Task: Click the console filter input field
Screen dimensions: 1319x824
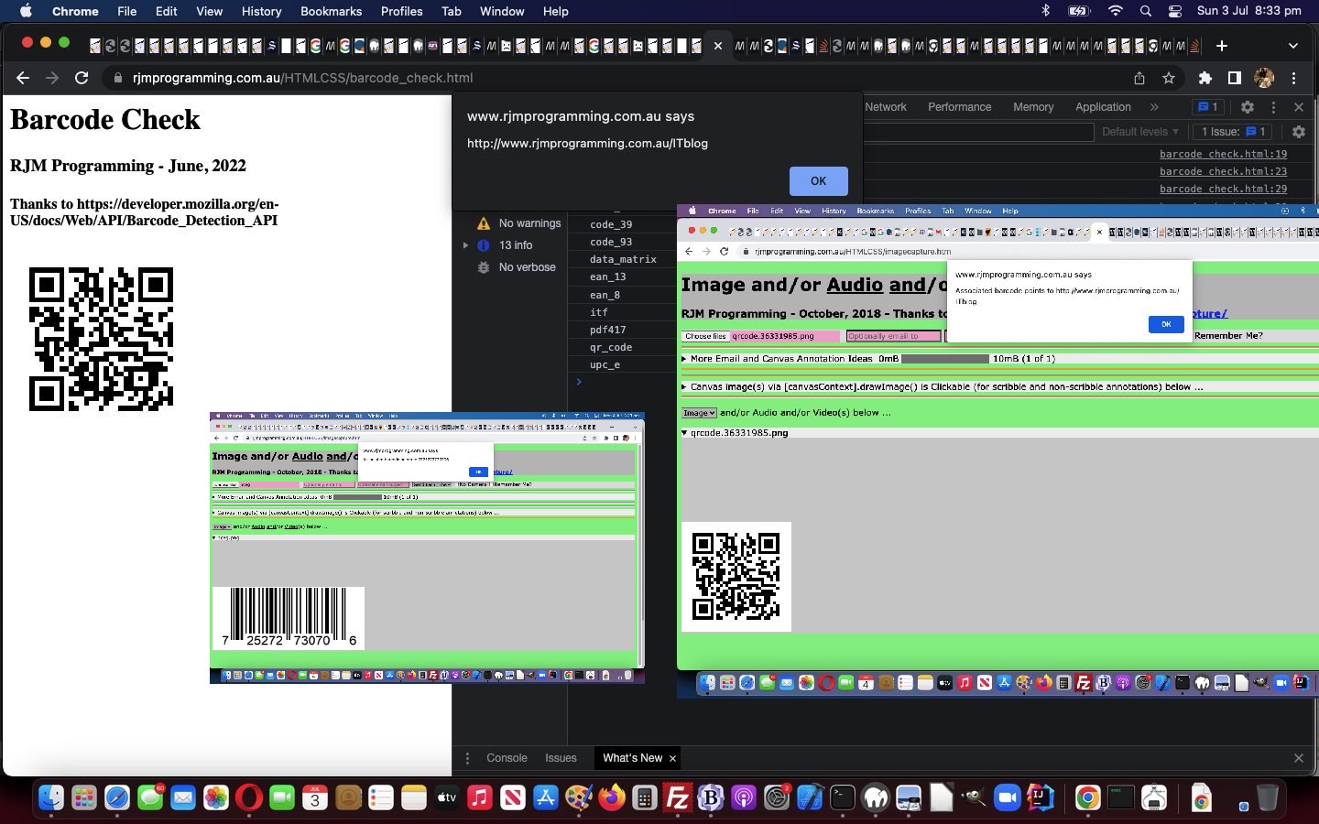Action: pos(978,132)
